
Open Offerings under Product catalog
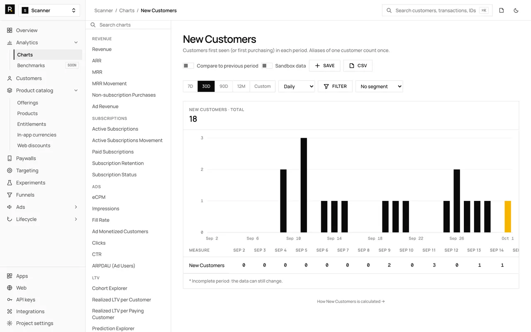tap(28, 103)
